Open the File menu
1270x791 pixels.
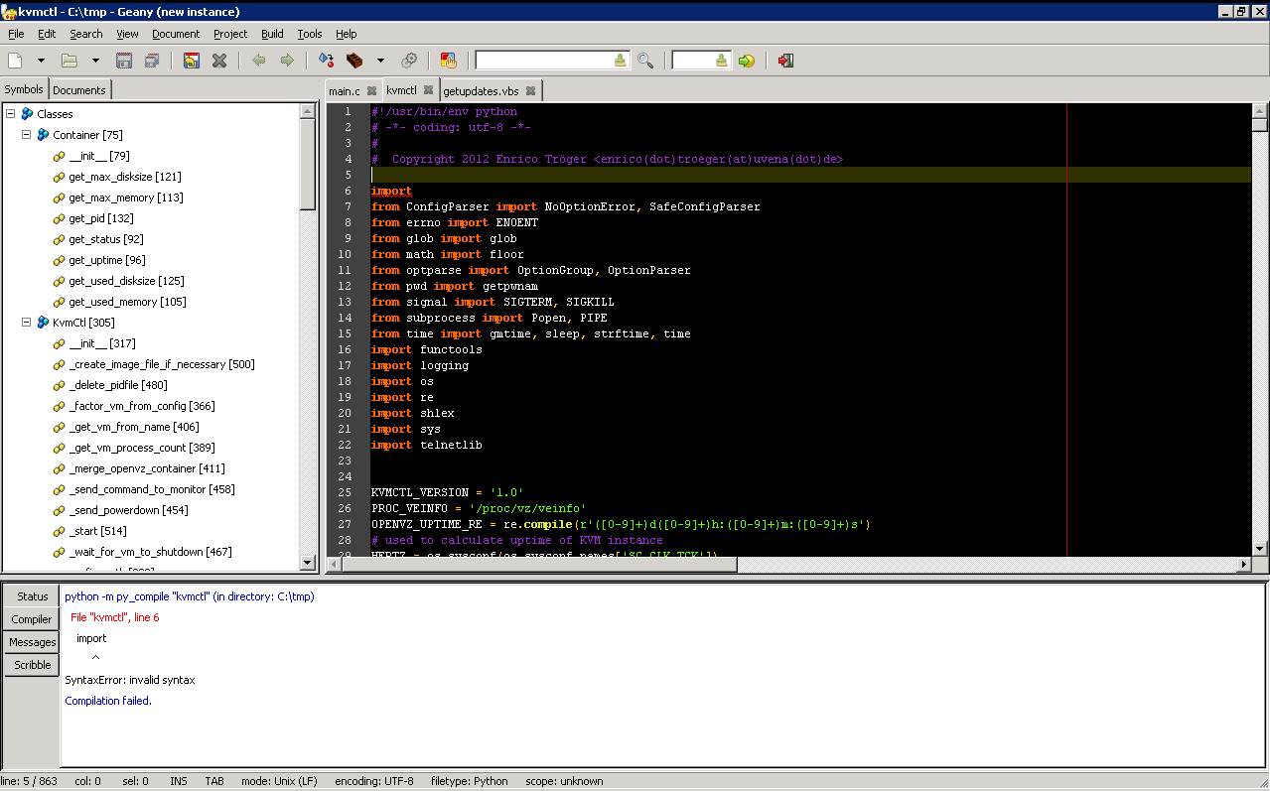[16, 34]
